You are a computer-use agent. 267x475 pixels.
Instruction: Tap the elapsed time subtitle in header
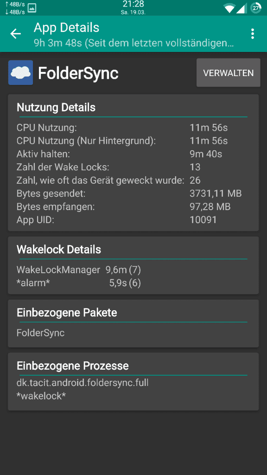click(x=134, y=43)
